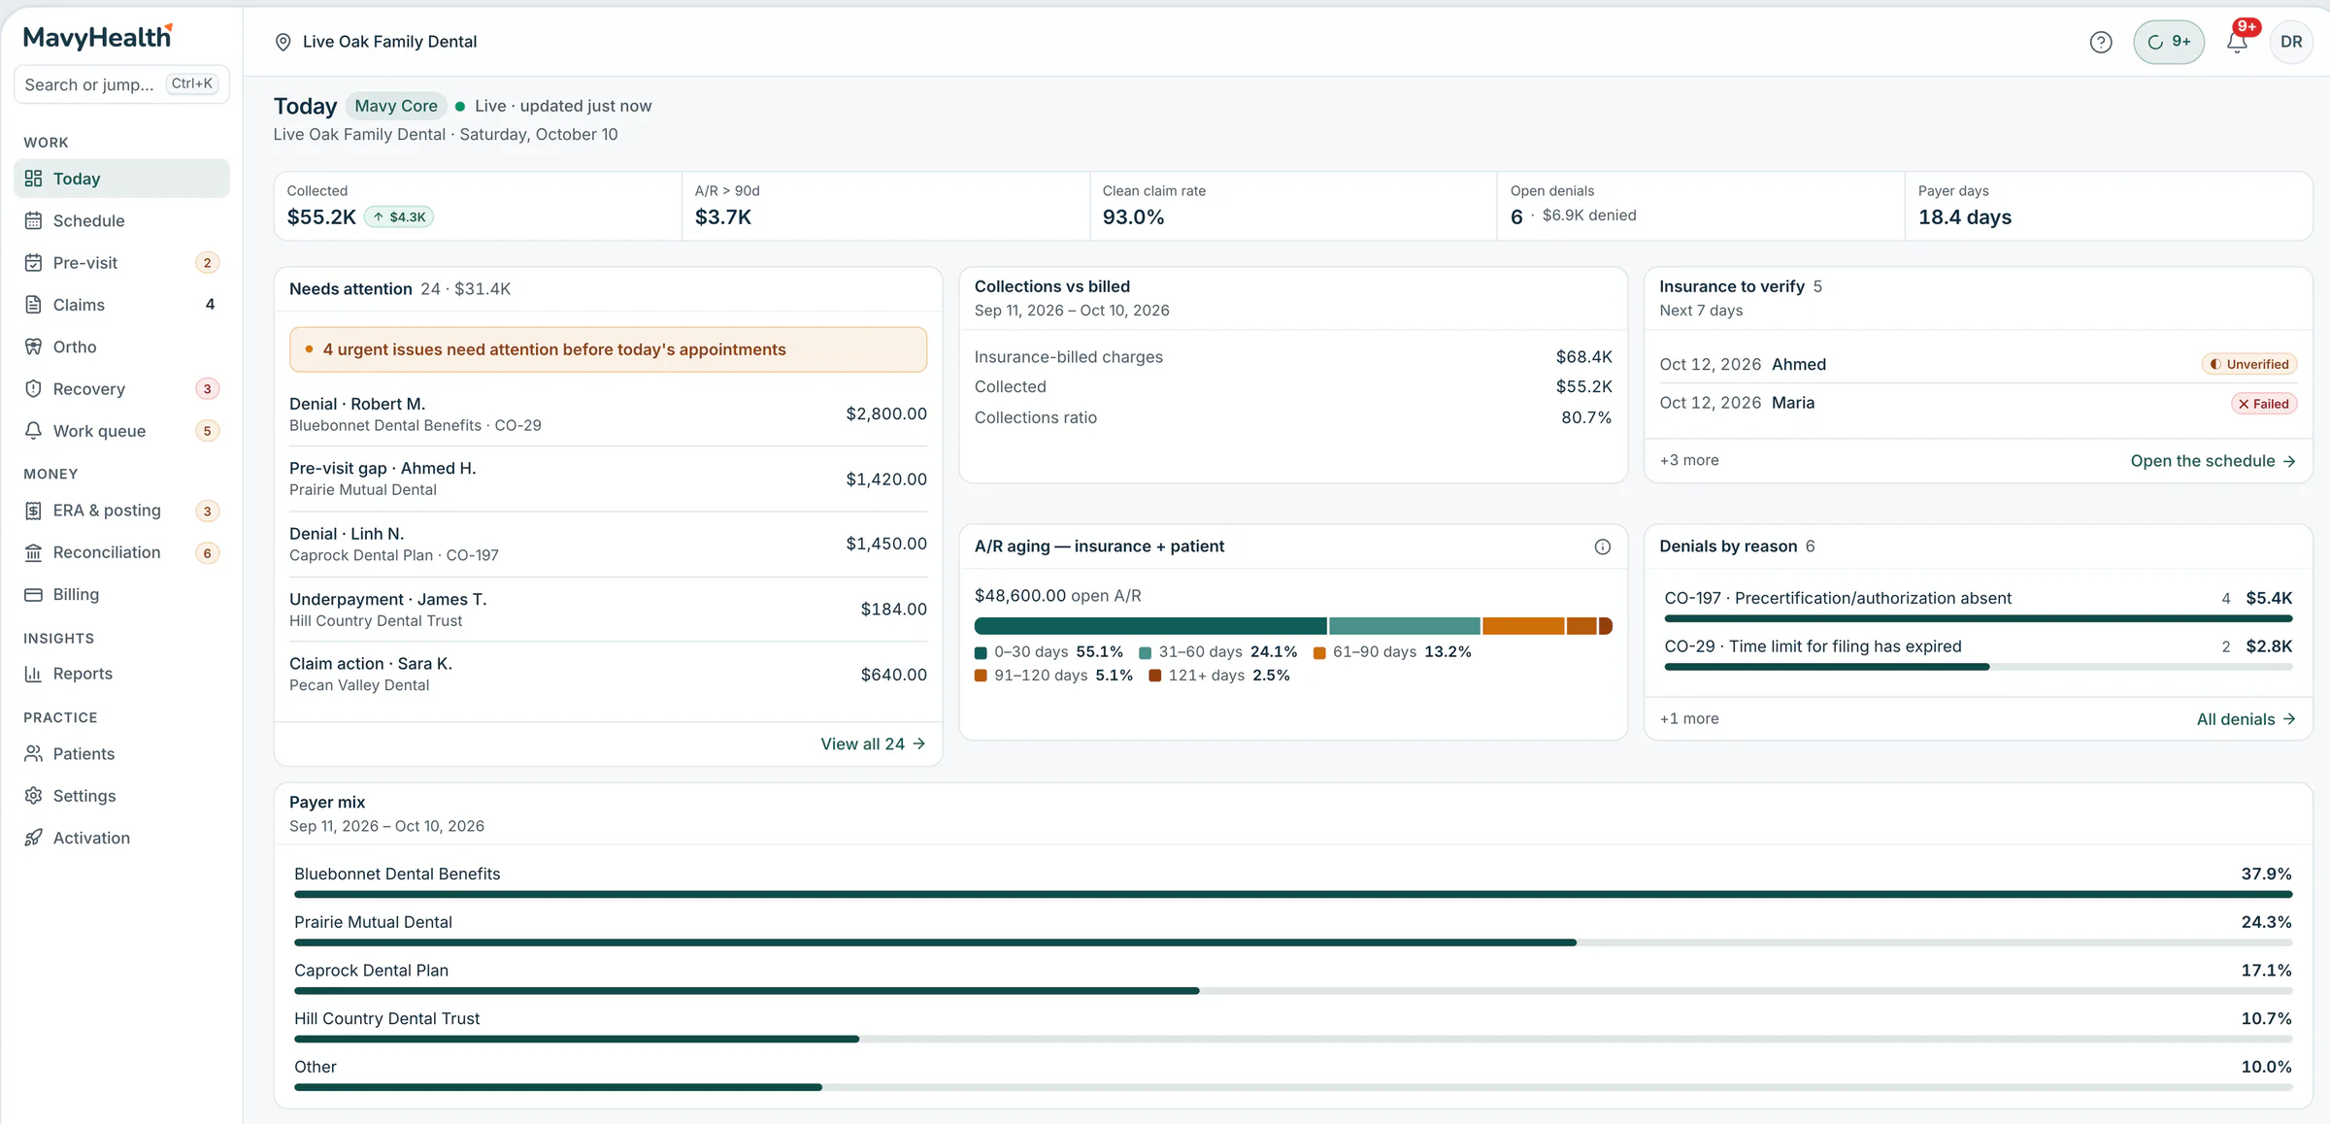Click the sync status 9+ pill

pyautogui.click(x=2169, y=42)
